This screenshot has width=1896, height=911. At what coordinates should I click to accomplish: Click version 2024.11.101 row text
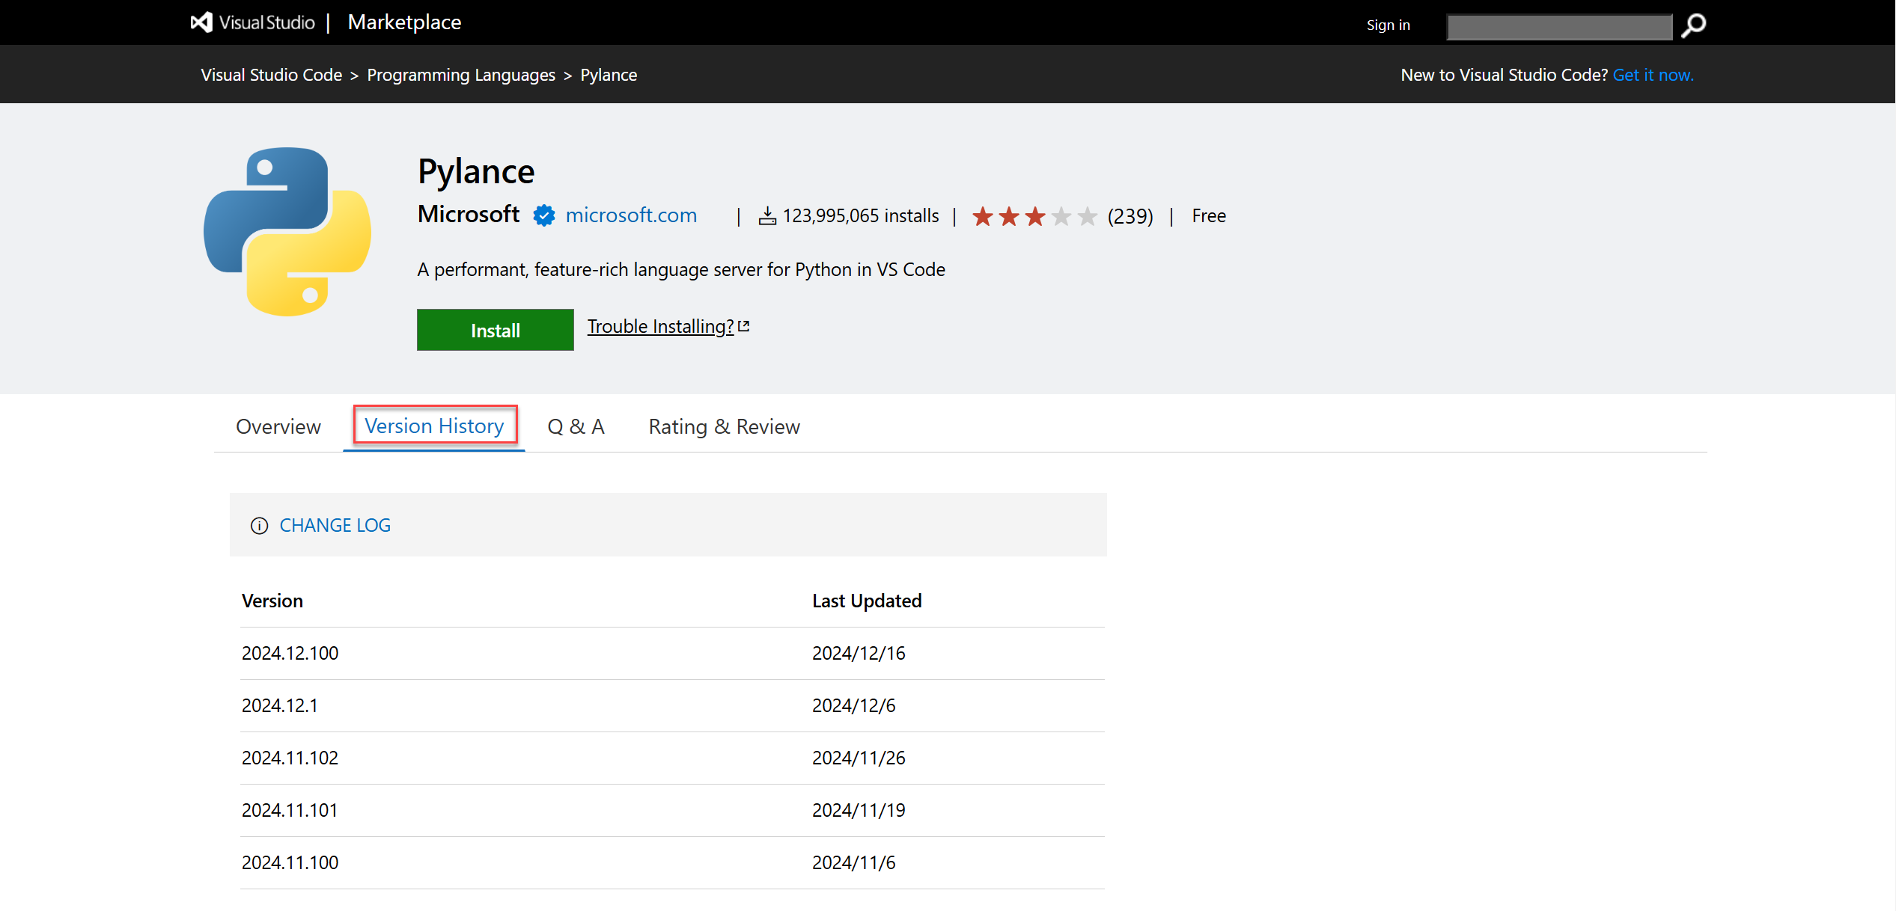click(x=290, y=811)
